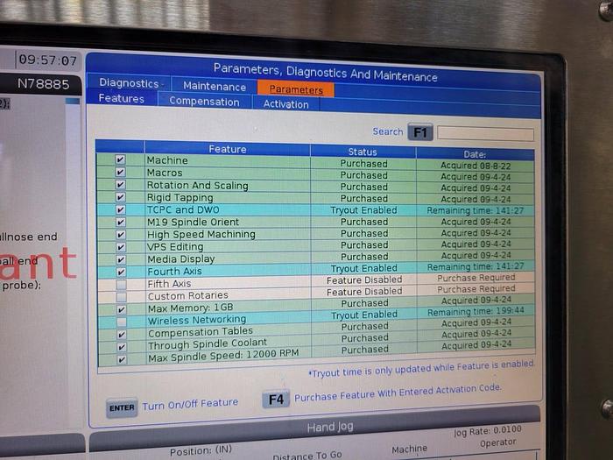Open the Maintenance tab
The image size is (613, 460).
(215, 87)
